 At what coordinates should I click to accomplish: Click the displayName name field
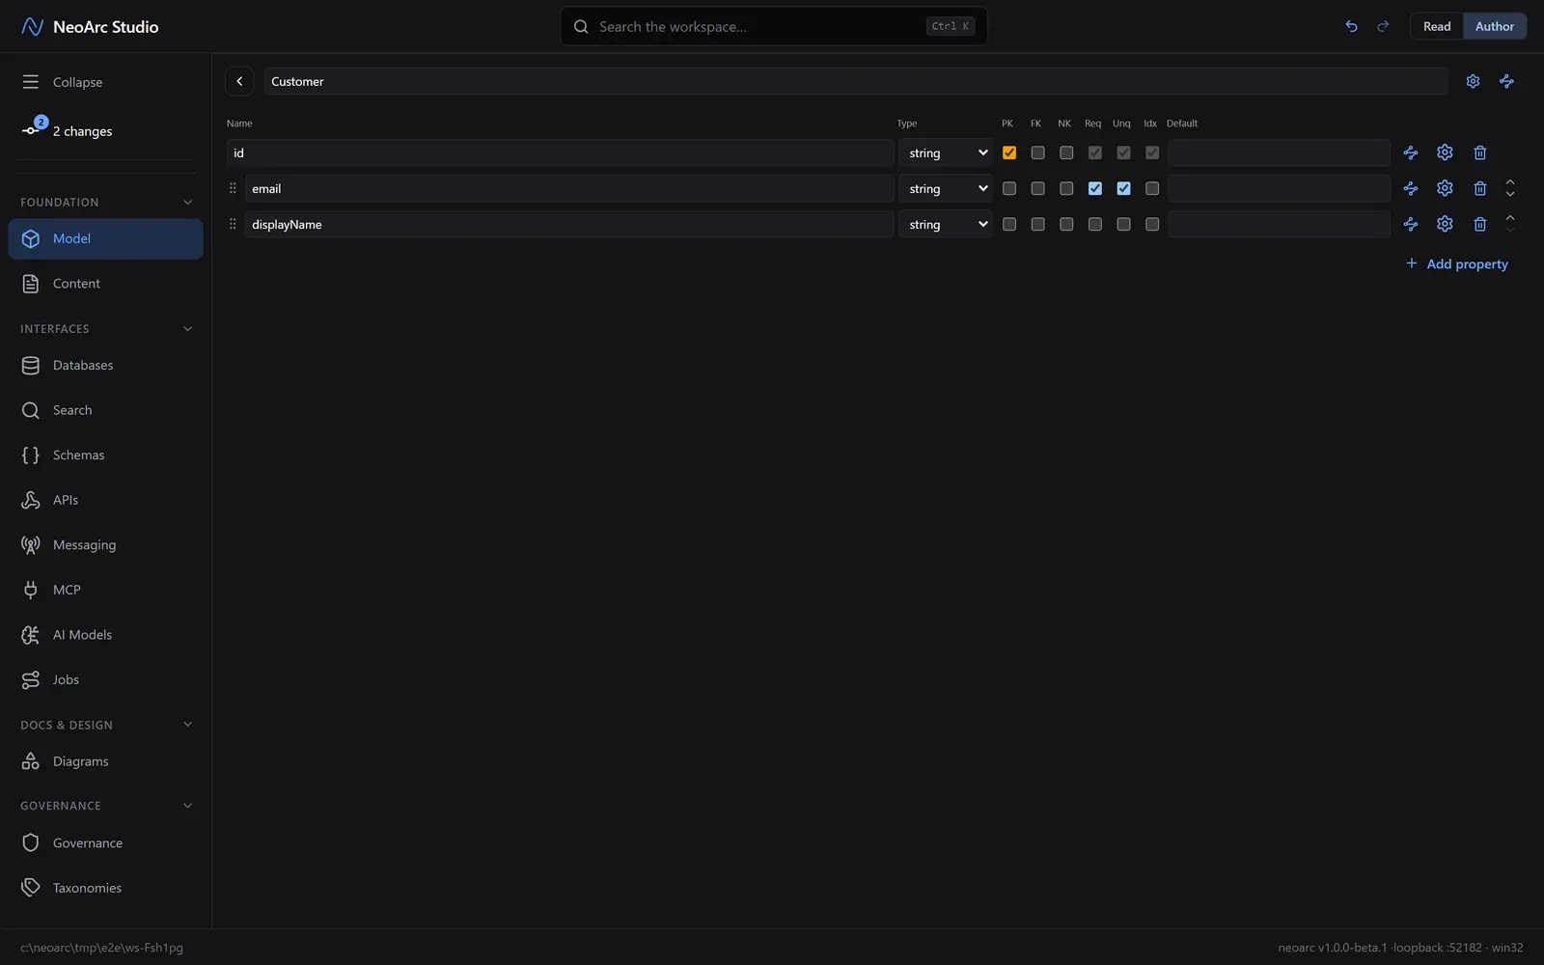pyautogui.click(x=569, y=224)
